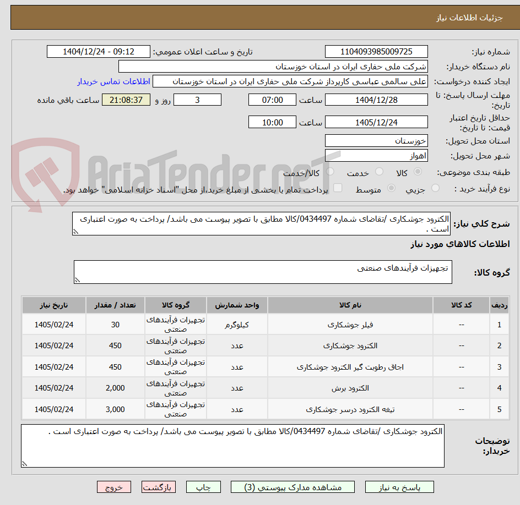Toggle the اسناد خزانه اسلامی payment checkbox
520x505 pixels.
coord(338,188)
